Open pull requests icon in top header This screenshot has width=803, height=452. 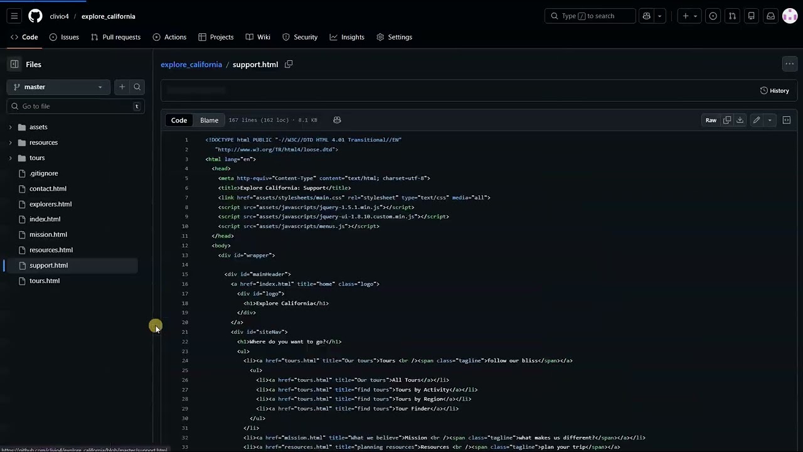[732, 16]
